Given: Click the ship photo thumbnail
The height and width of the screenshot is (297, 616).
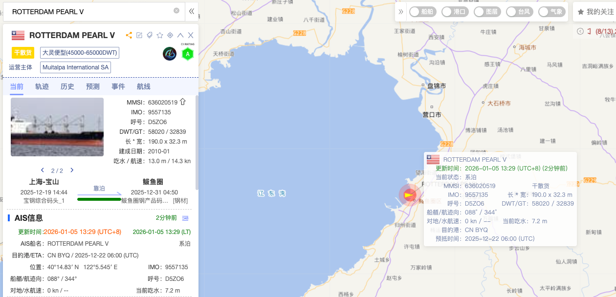Looking at the screenshot, I should [57, 127].
